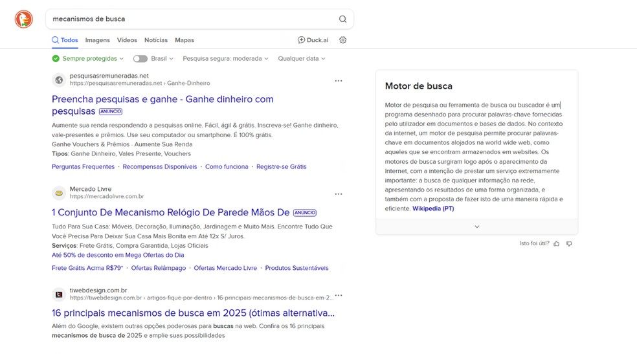Viewport: 637px width, 354px height.
Task: Open the settings gear icon
Action: (343, 39)
